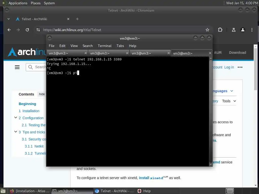Viewport: 259px width, 194px height.
Task: Switch to Telnet - ArchWiki taskbar window
Action: 115,191
